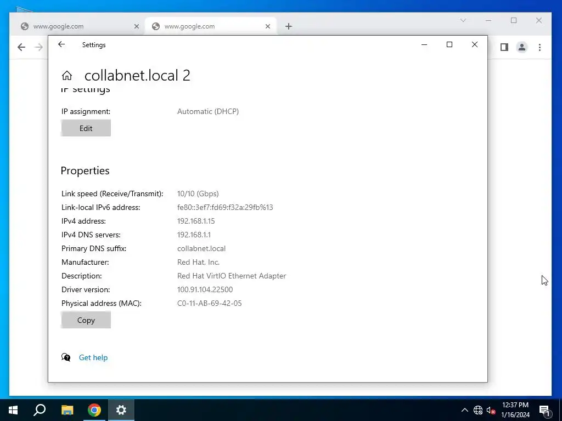Minimize the Settings window
This screenshot has height=421, width=562.
coord(424,44)
